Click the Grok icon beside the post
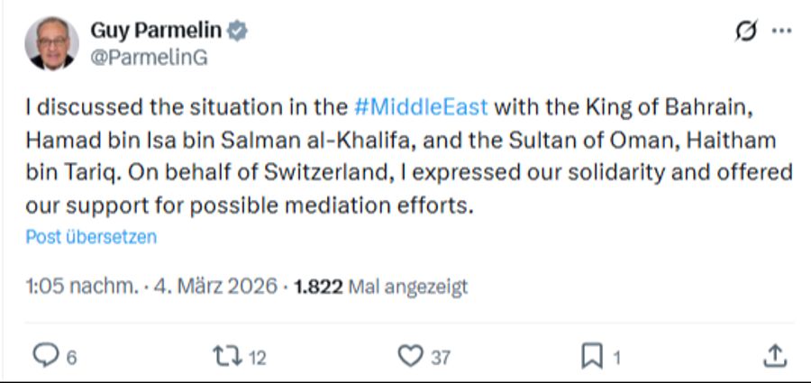This screenshot has height=383, width=811. point(746,32)
